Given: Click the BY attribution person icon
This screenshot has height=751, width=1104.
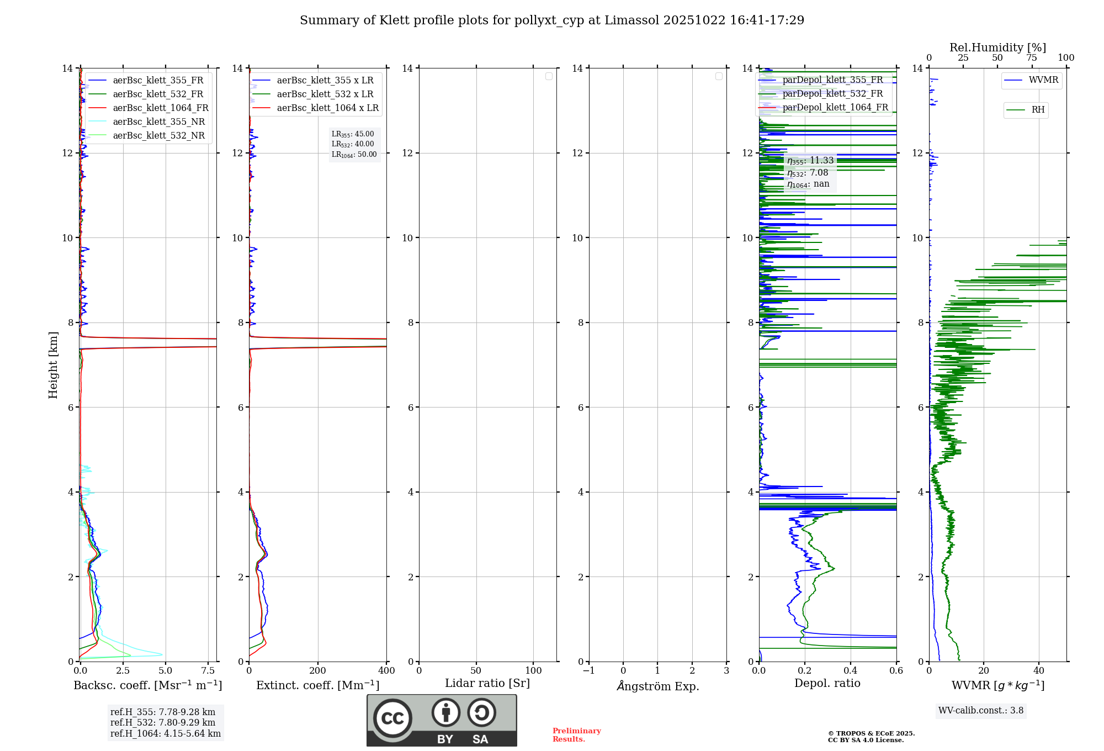Looking at the screenshot, I should pyautogui.click(x=445, y=712).
